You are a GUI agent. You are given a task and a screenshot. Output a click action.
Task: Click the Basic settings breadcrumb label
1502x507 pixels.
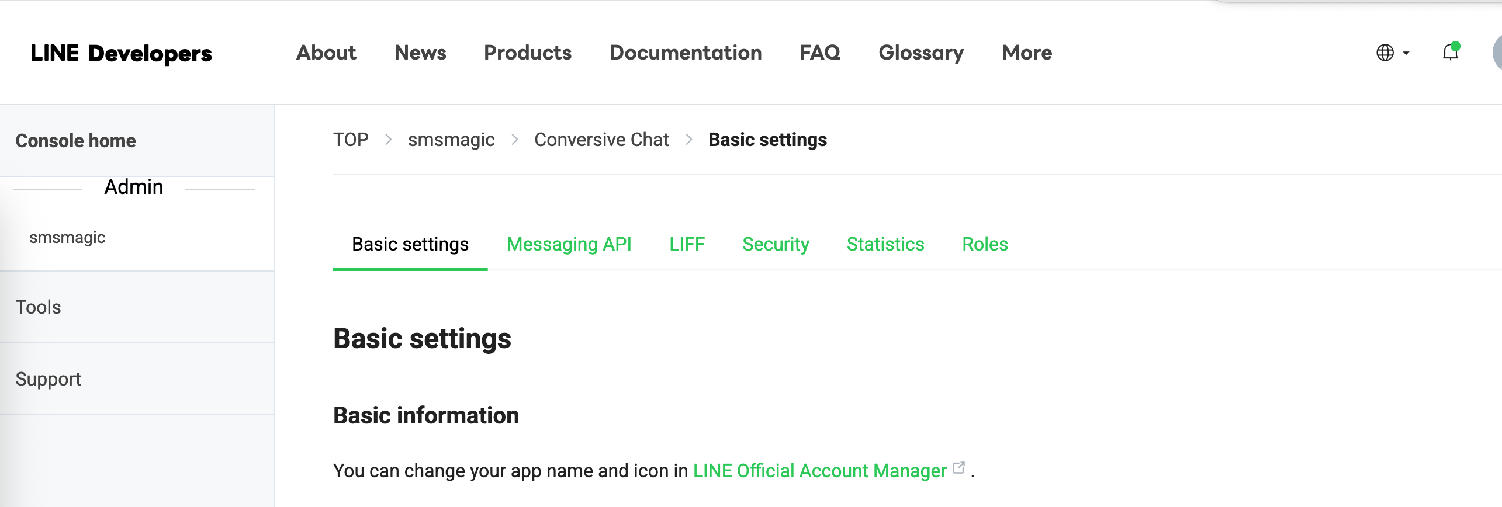pos(767,140)
